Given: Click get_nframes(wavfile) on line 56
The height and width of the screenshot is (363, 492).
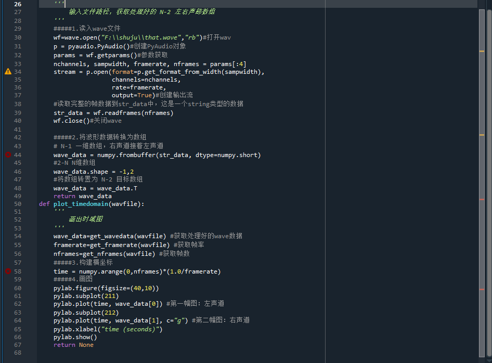Looking at the screenshot, I should pyautogui.click(x=119, y=253).
